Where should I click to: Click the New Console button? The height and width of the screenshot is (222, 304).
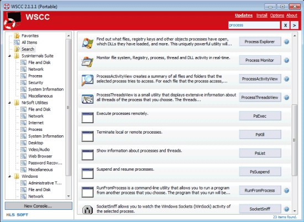click(38, 206)
